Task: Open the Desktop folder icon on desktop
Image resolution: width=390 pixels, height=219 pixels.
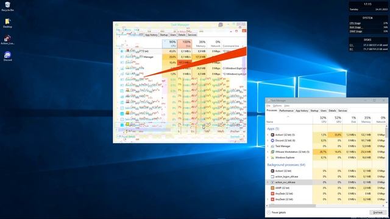Action: tap(7, 23)
